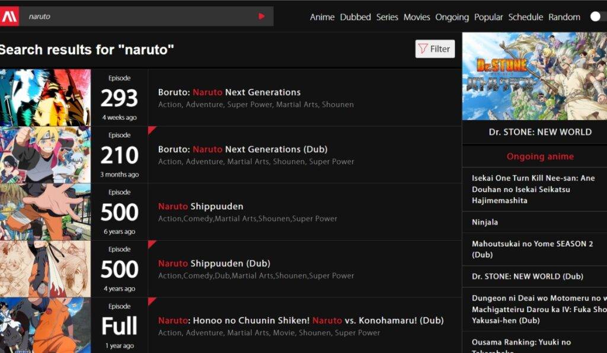The width and height of the screenshot is (607, 353).
Task: Click red dub flag on Boruto (Dub) row
Action: (x=151, y=130)
